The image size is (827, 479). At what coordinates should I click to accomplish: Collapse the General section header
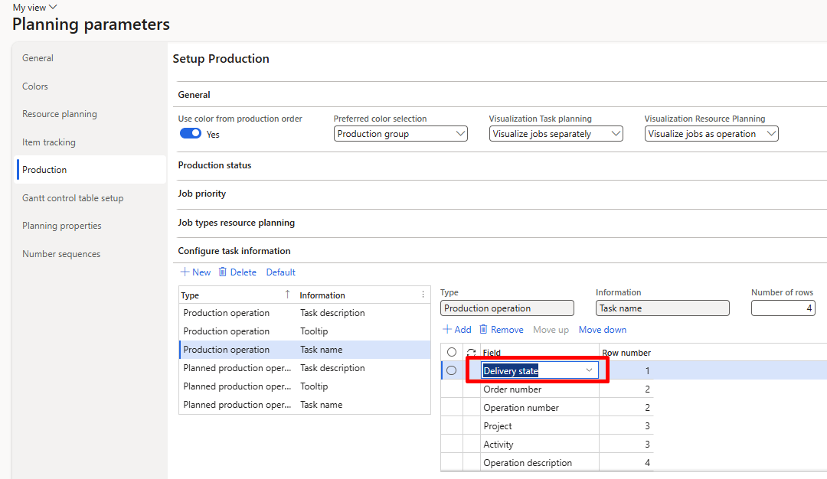coord(194,95)
